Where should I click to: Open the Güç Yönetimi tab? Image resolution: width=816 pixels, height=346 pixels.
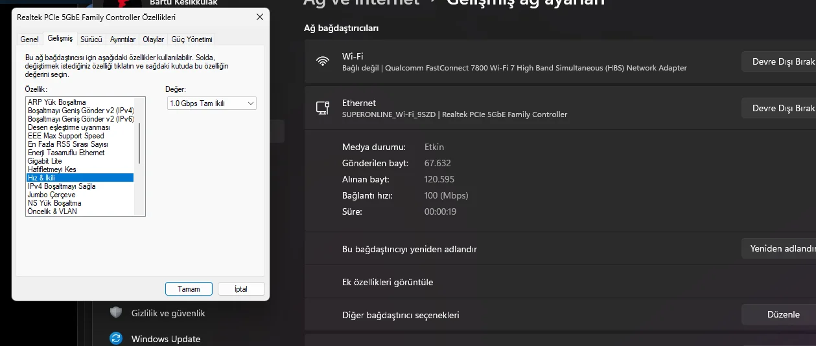click(x=192, y=39)
